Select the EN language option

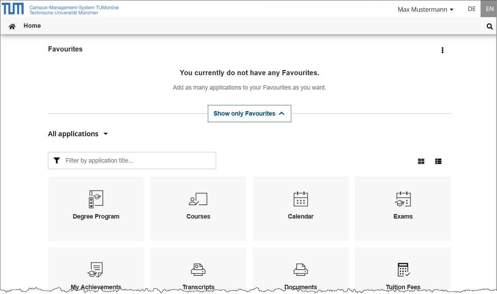pyautogui.click(x=489, y=9)
